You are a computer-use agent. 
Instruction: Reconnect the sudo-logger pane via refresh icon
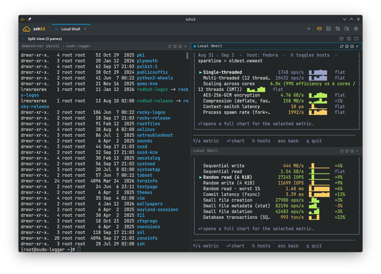[x=170, y=46]
